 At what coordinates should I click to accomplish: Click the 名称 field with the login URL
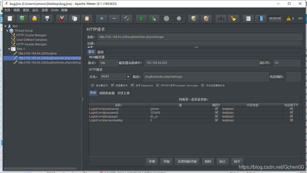point(200,37)
